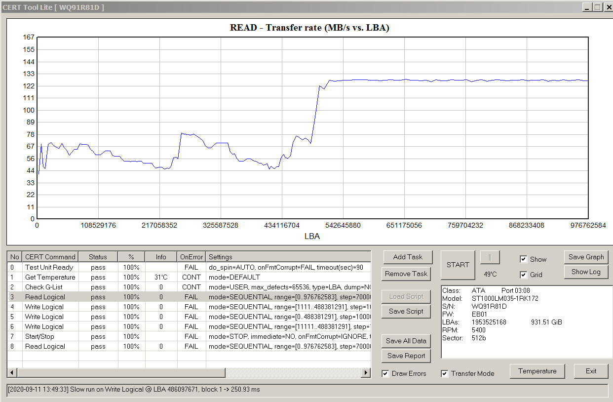The image size is (613, 402).
Task: Open the log with Show Log
Action: (x=586, y=272)
